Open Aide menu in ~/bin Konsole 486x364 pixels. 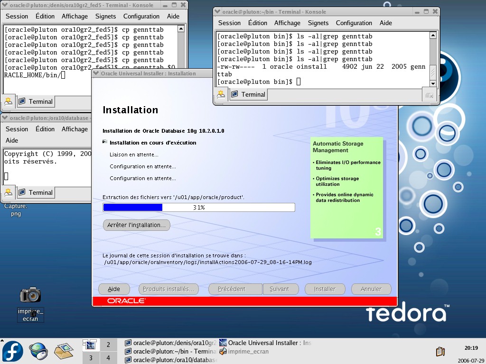tap(385, 23)
